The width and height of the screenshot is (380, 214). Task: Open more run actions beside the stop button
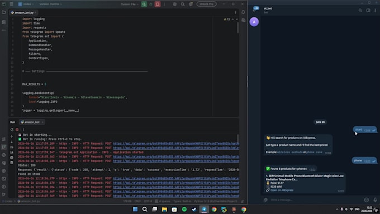[164, 4]
